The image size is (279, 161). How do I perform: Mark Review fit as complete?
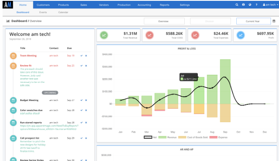[82, 65]
